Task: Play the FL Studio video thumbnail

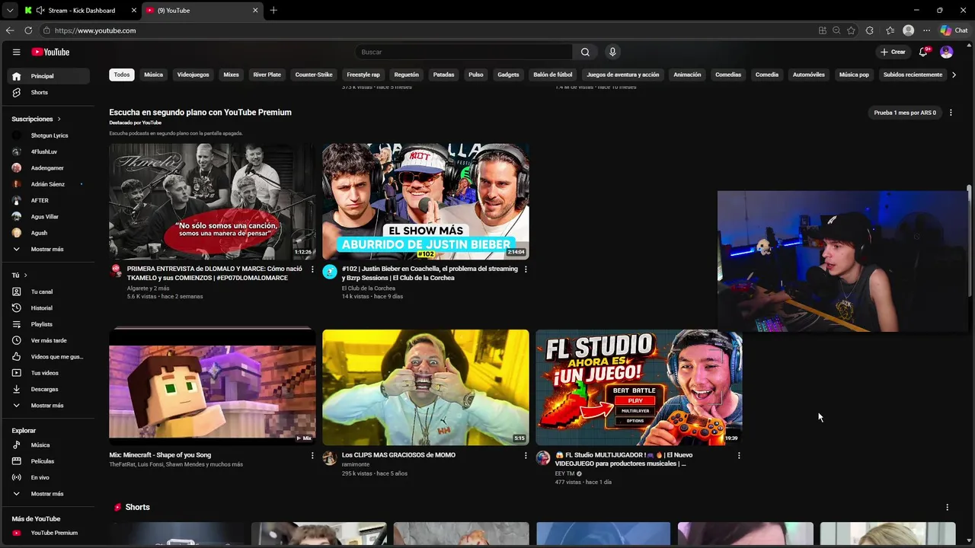Action: tap(638, 387)
